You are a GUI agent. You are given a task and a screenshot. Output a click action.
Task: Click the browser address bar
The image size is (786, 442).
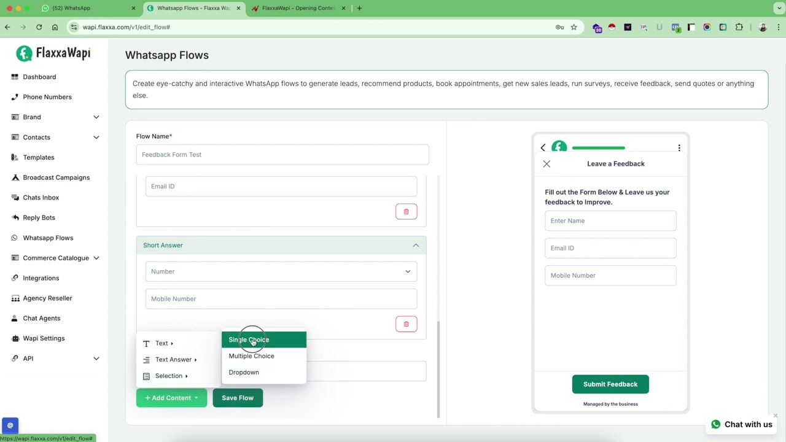(307, 27)
